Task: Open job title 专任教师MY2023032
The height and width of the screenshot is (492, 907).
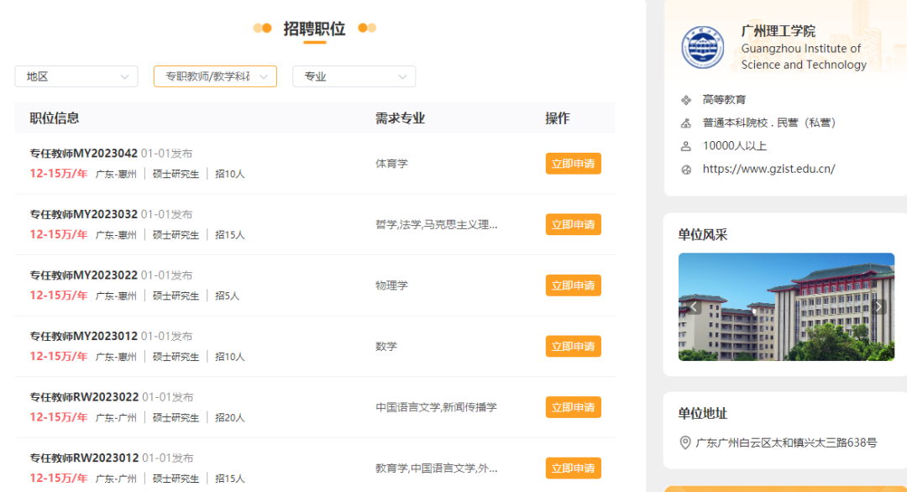Action: [x=83, y=214]
